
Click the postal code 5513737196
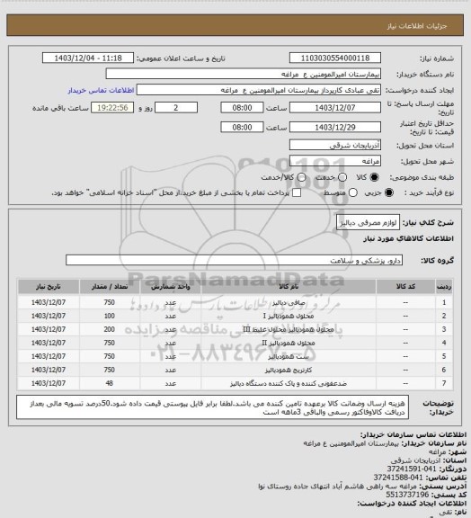(407, 495)
